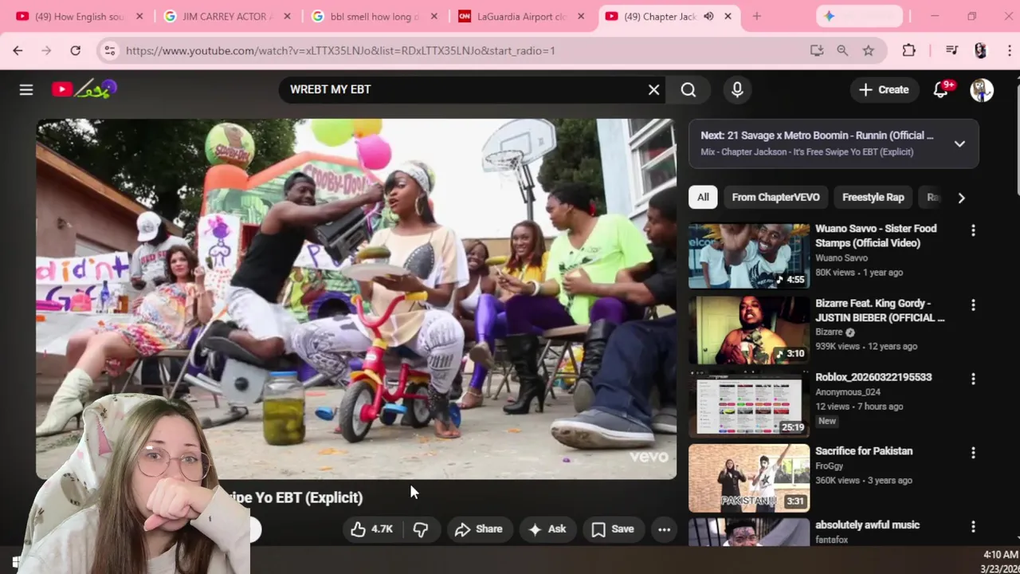Viewport: 1020px width, 574px height.
Task: Open options for Wuano Savvo Sister Food Stamps
Action: pyautogui.click(x=973, y=230)
